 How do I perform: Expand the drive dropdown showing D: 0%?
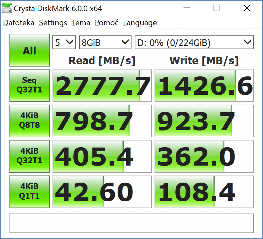coord(194,42)
